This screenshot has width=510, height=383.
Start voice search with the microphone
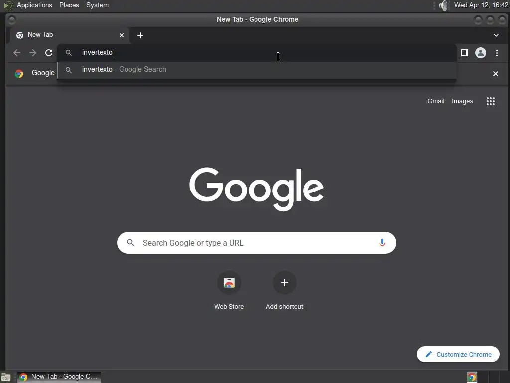382,243
